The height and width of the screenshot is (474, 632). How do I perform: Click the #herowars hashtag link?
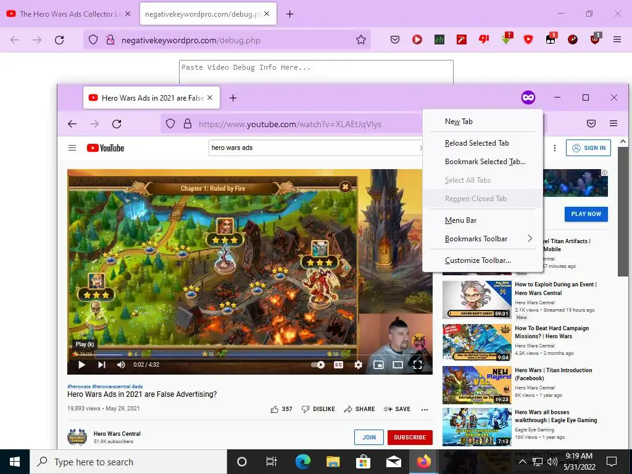(x=79, y=386)
